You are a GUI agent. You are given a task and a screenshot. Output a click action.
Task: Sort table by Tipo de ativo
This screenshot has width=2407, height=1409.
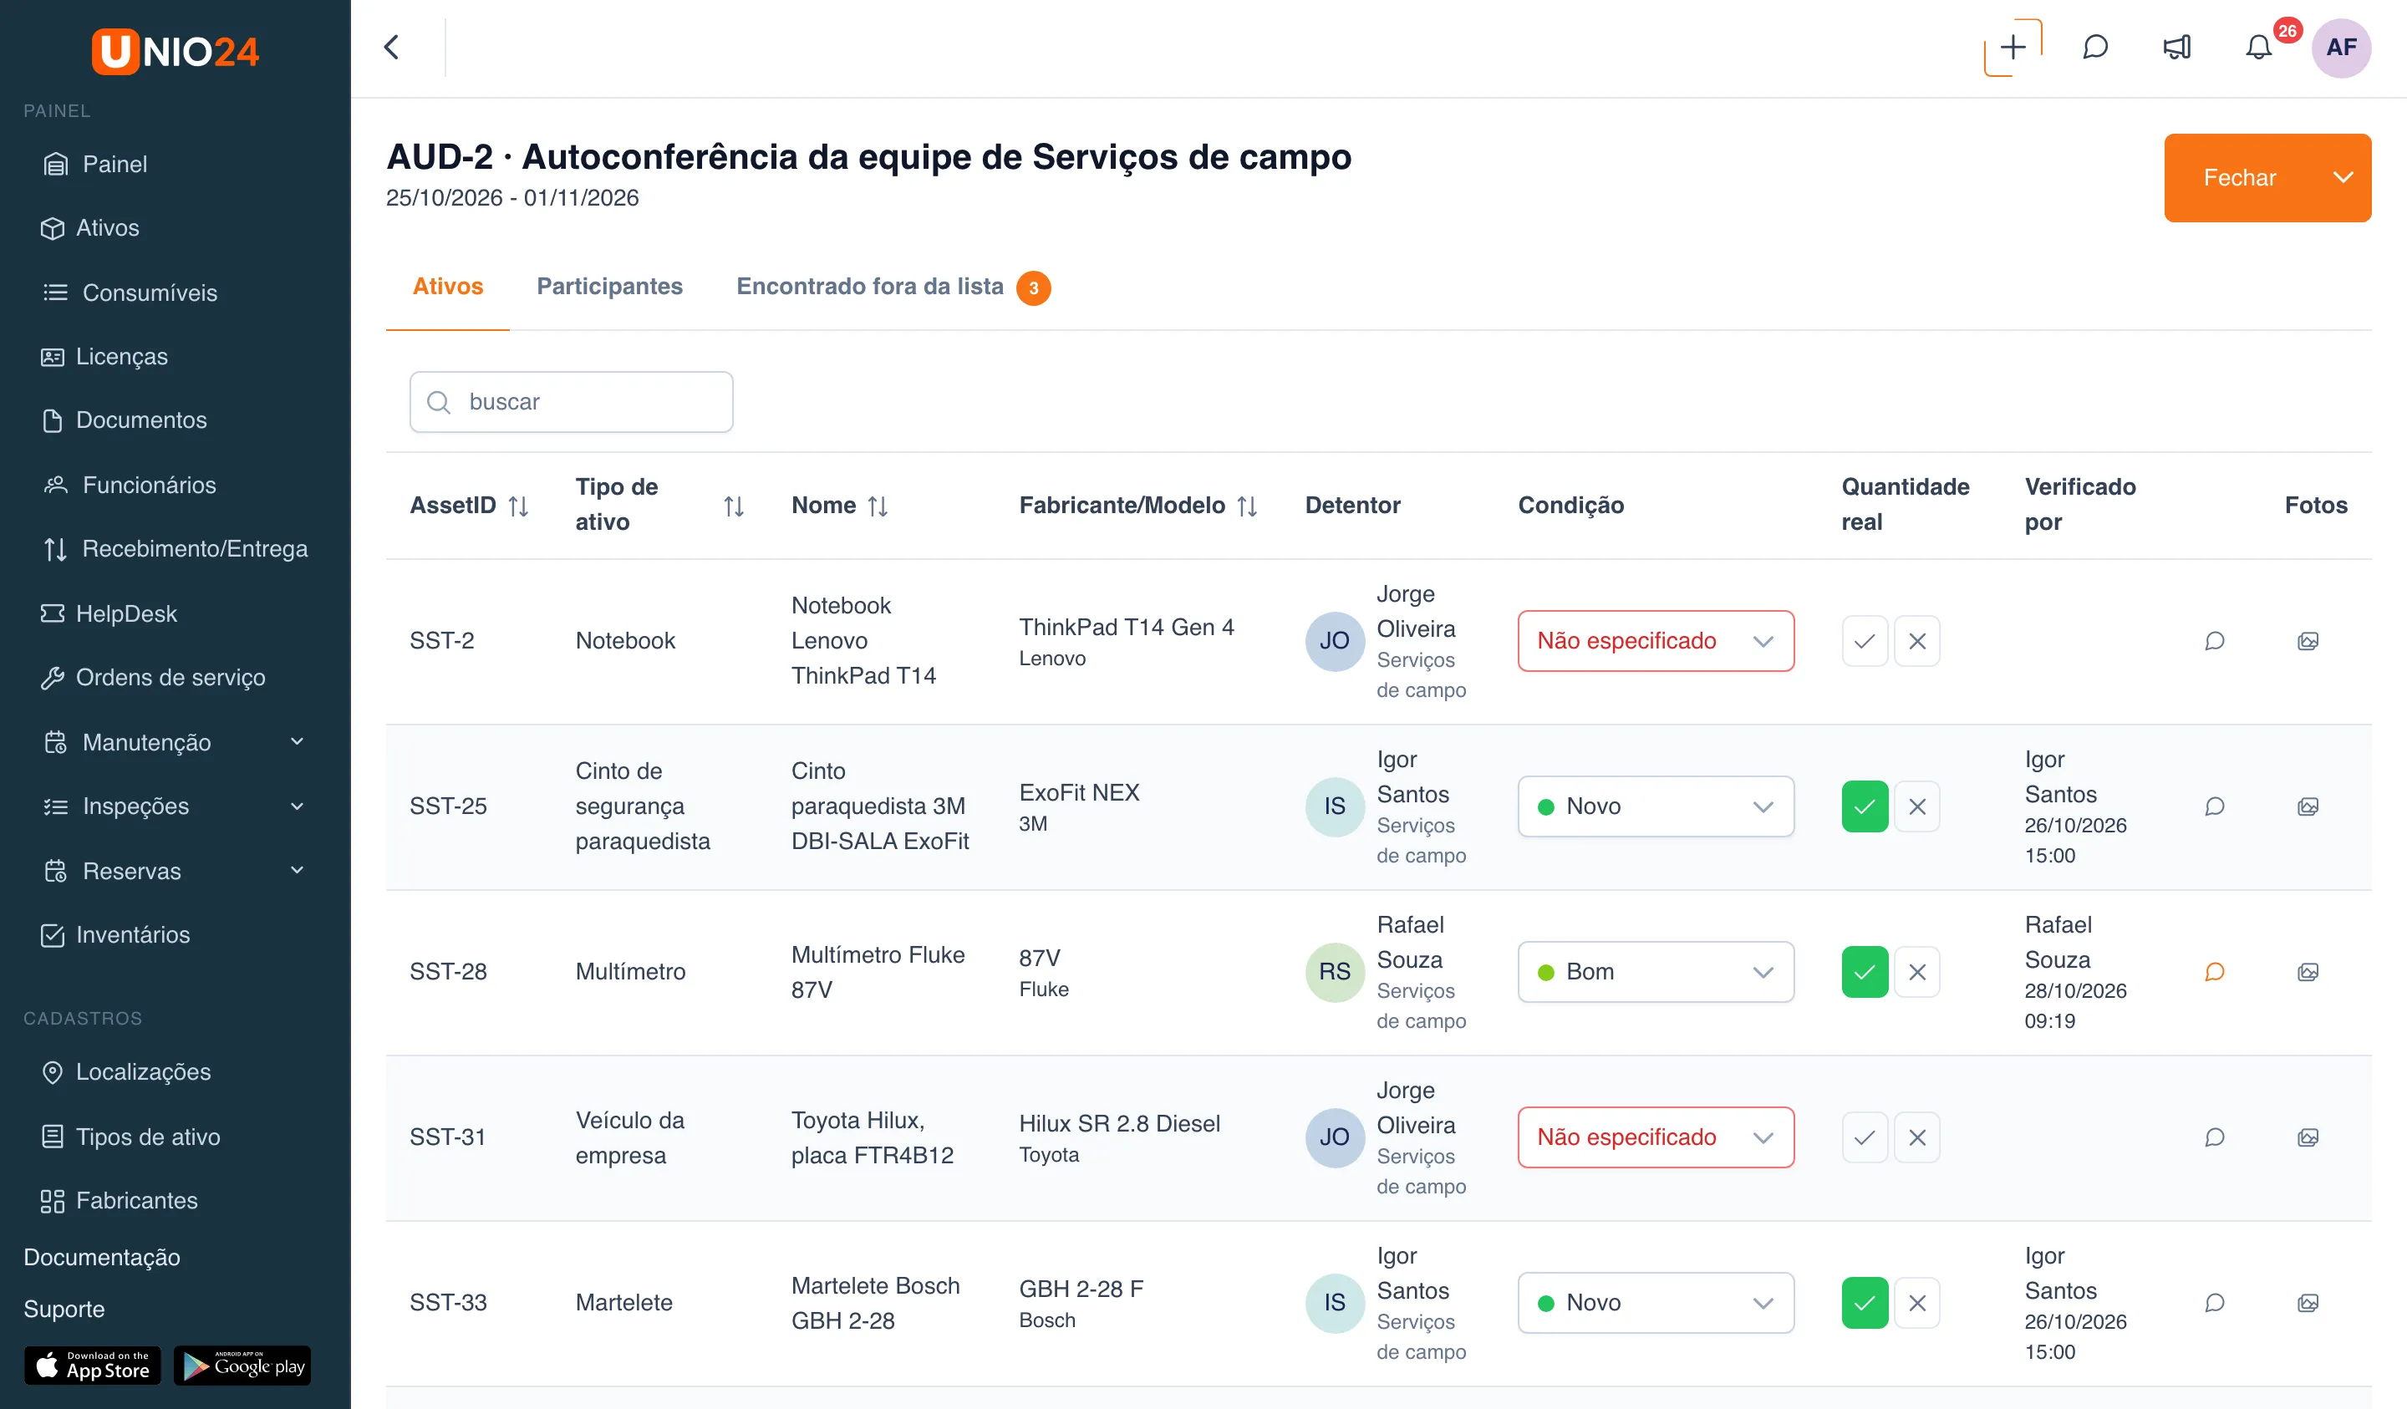pos(734,506)
